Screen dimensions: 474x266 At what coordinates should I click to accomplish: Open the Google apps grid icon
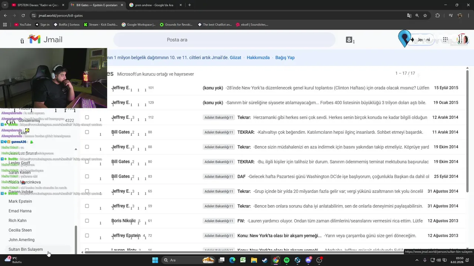(445, 40)
